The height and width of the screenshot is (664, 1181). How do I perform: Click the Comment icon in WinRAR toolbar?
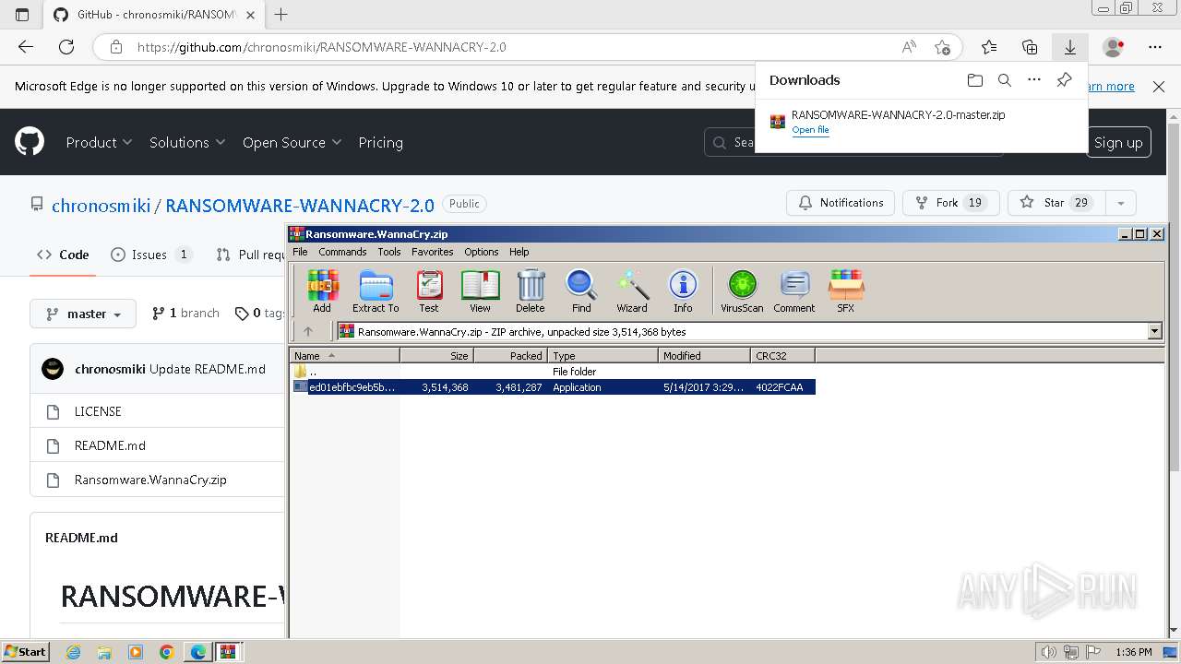[x=794, y=290]
